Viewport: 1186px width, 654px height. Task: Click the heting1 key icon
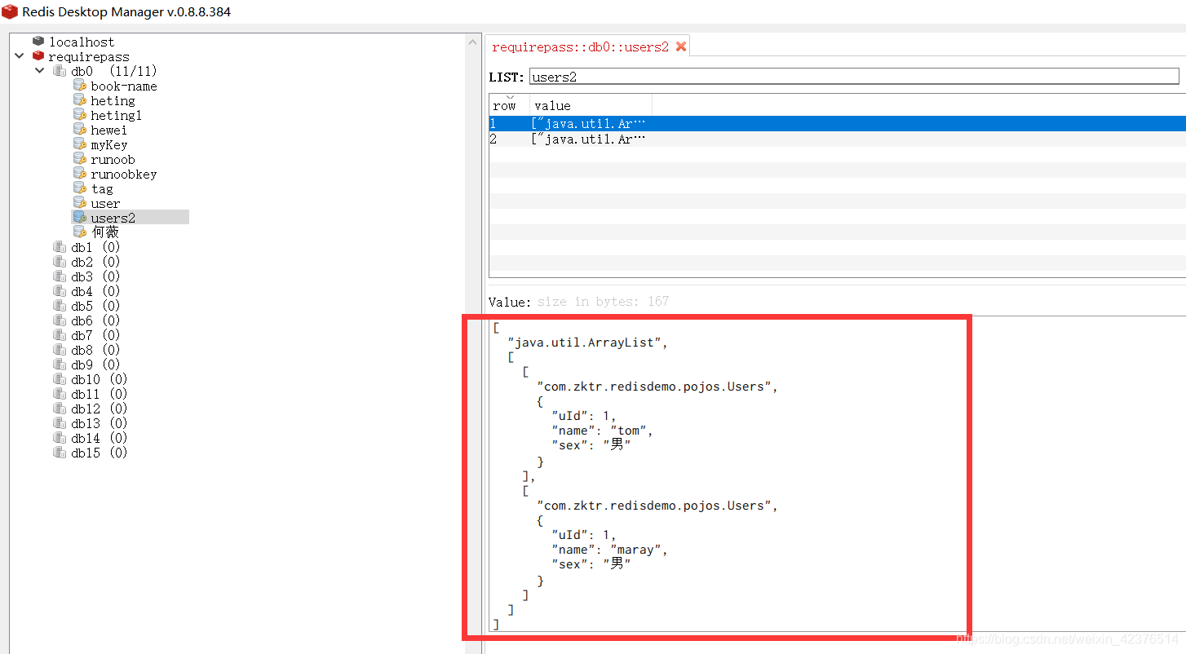tap(79, 115)
